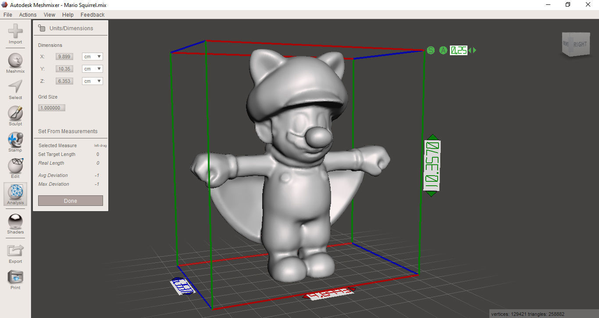Image resolution: width=599 pixels, height=318 pixels.
Task: Open the Z unit cm dropdown
Action: (x=93, y=81)
